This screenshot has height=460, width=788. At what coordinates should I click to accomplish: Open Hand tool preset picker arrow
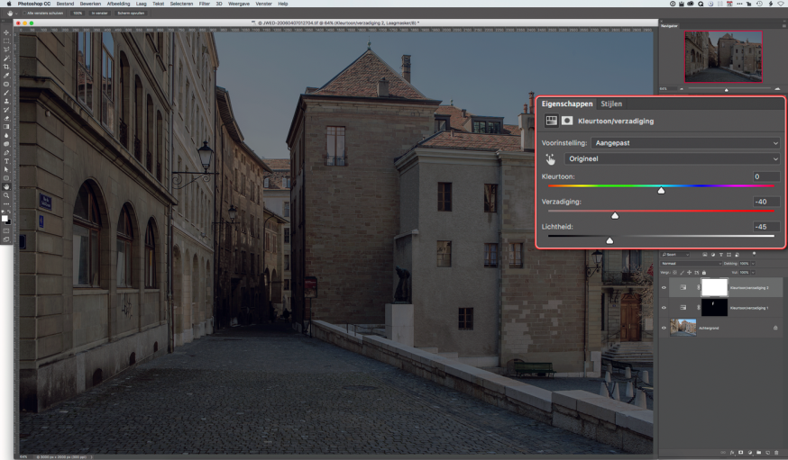pos(16,13)
